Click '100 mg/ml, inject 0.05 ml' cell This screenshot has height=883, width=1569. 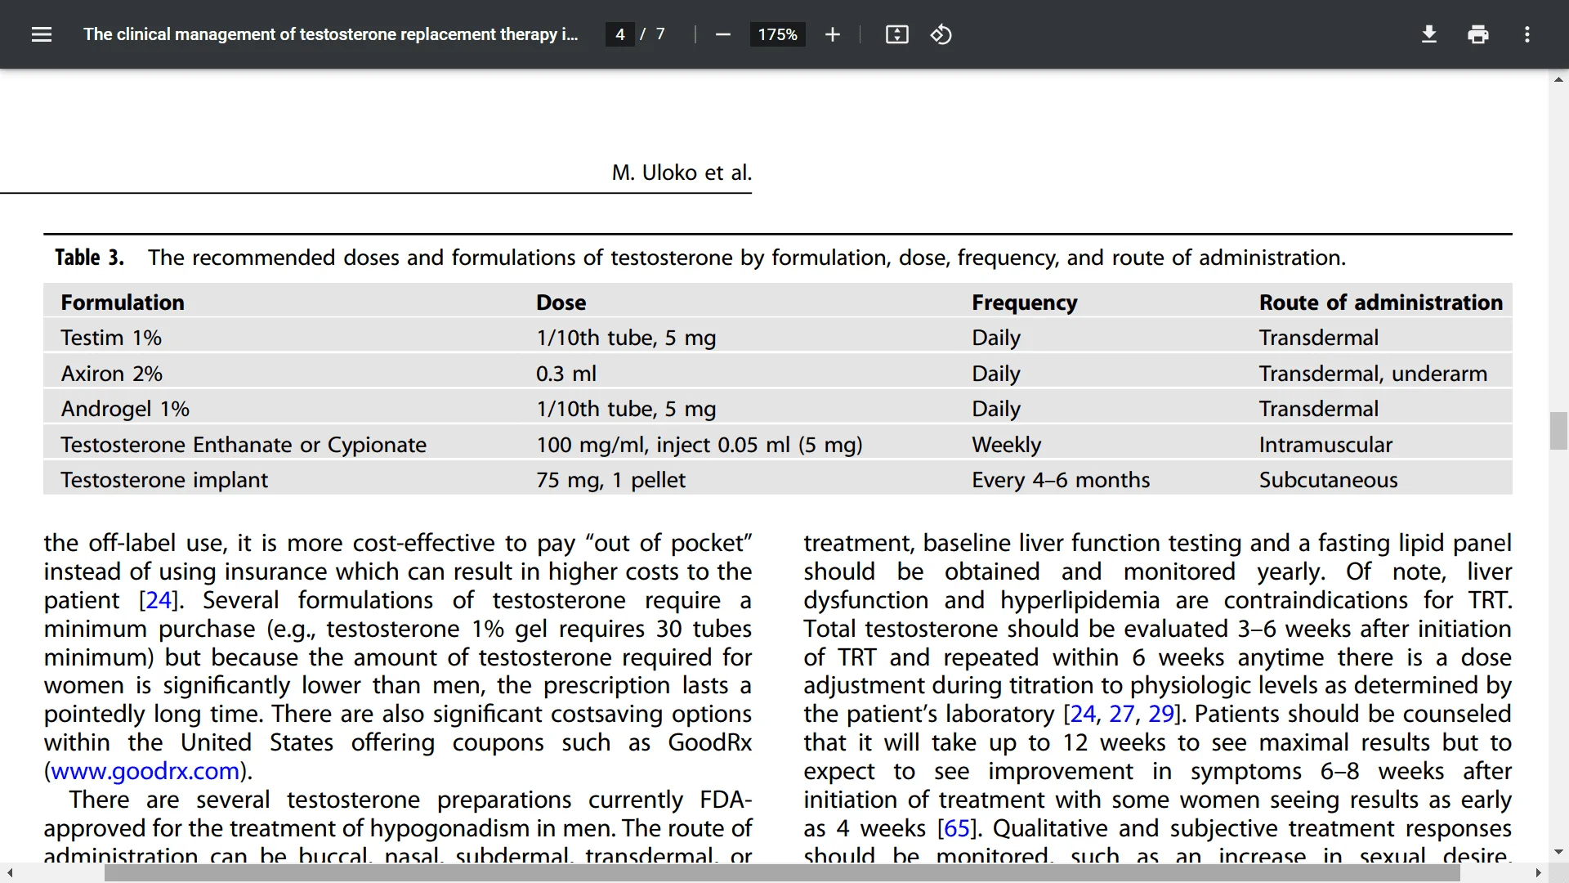coord(700,445)
